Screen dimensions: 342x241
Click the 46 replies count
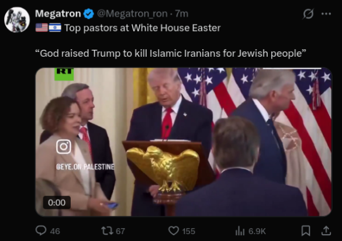[55, 231]
